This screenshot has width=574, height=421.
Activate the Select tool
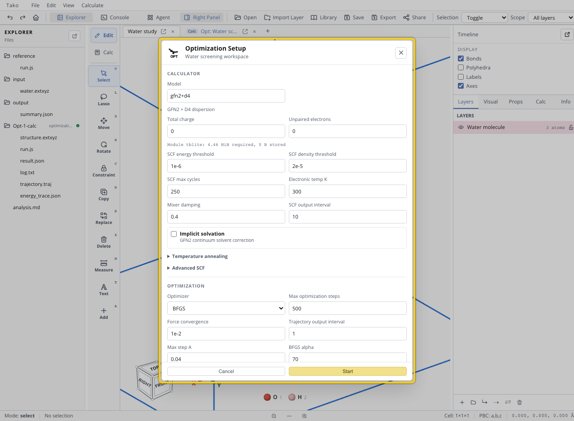pos(104,76)
